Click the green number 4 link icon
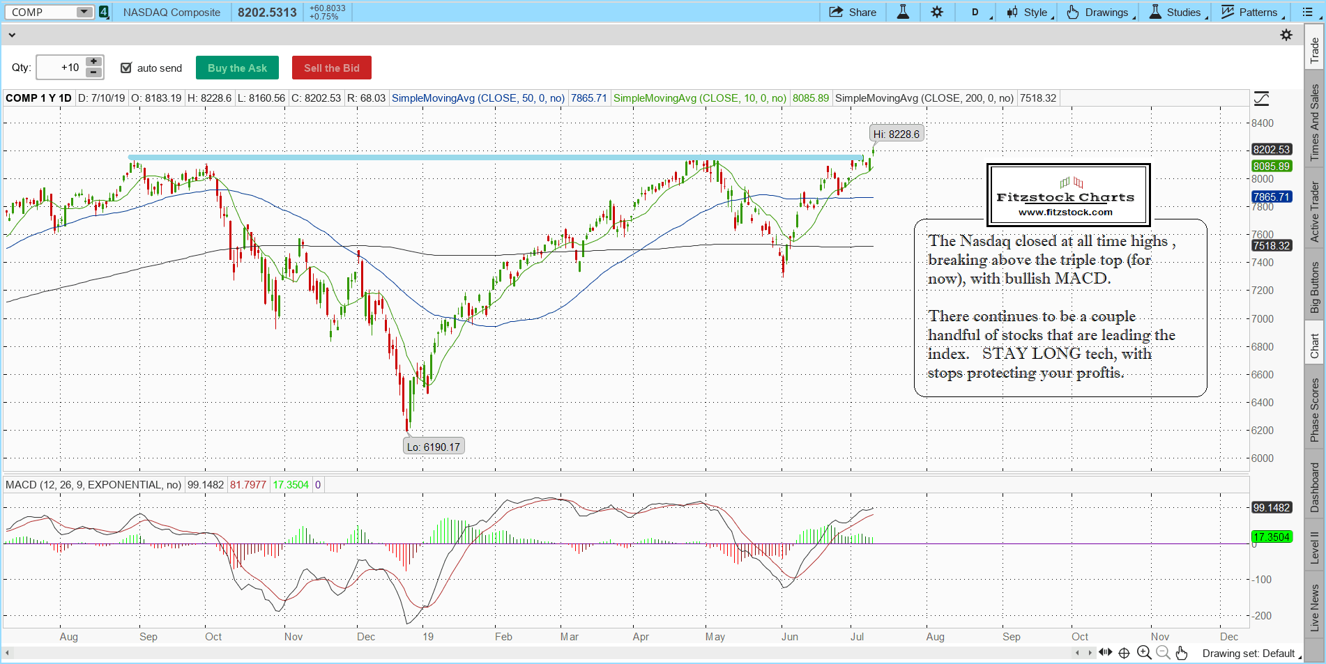1326x664 pixels. pyautogui.click(x=104, y=12)
